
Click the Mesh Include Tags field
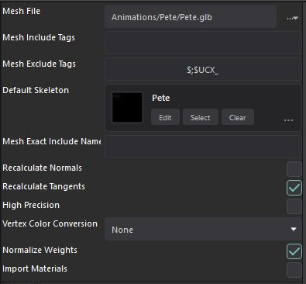(x=203, y=43)
